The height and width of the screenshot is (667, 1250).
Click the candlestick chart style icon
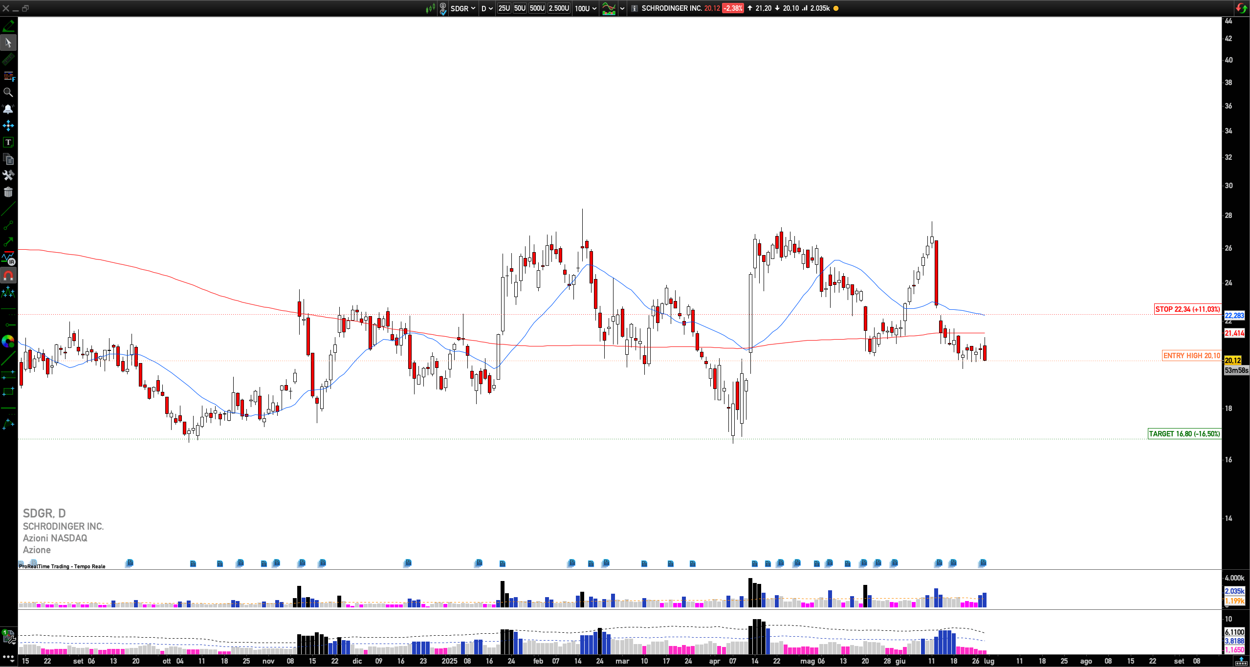430,8
